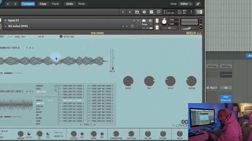252x141 pixels.
Task: Expand the tapes 01 instrument dropdown
Action: click(6, 21)
